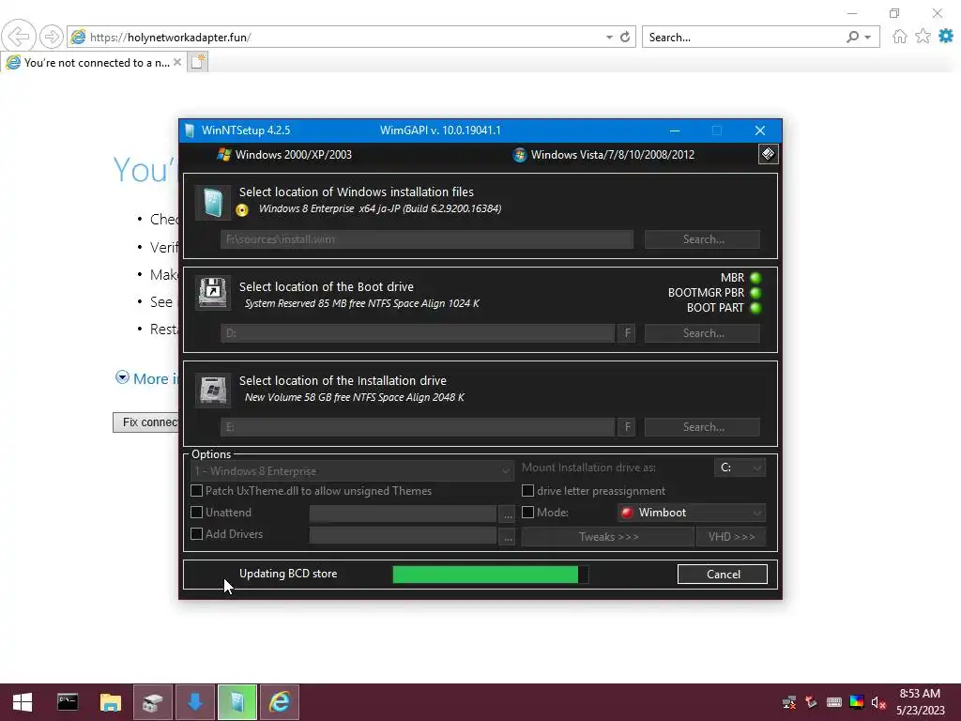The image size is (961, 721).
Task: Toggle the Unattend checkbox
Action: [196, 512]
